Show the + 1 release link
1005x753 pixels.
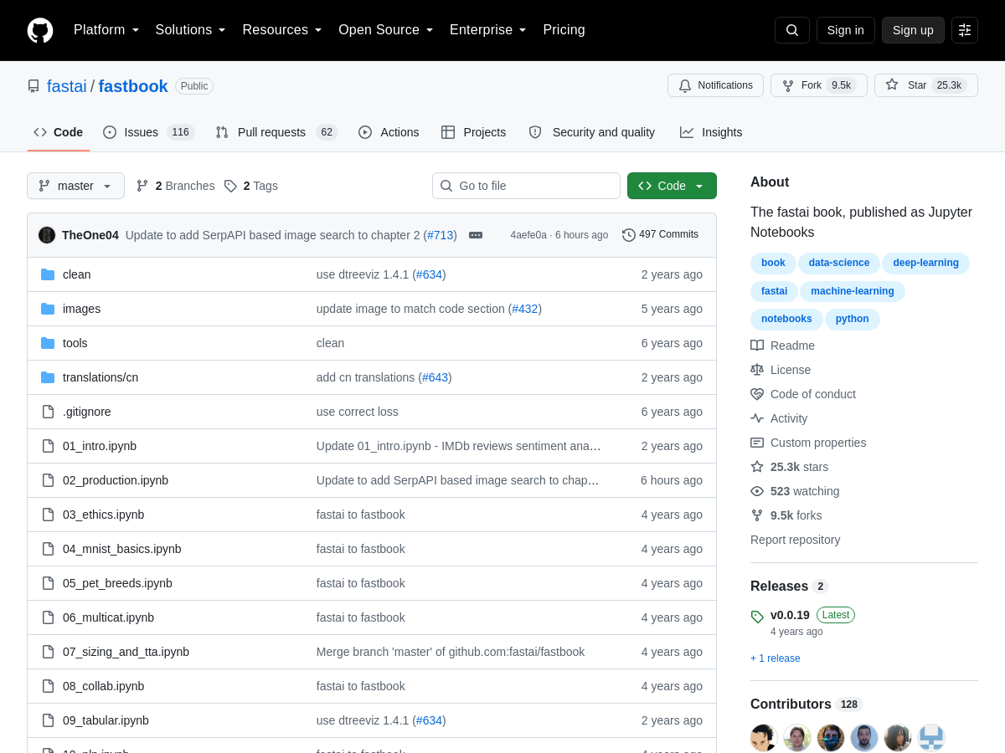coord(776,658)
